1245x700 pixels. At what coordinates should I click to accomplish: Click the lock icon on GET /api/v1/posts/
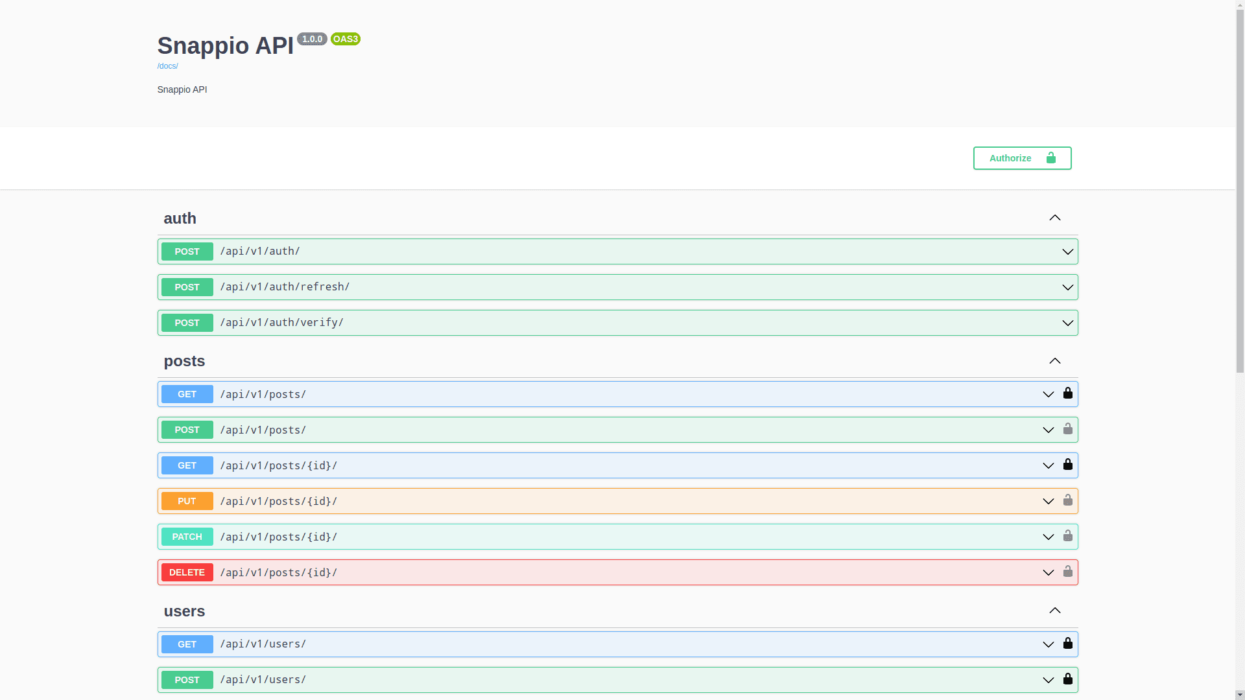1068,393
